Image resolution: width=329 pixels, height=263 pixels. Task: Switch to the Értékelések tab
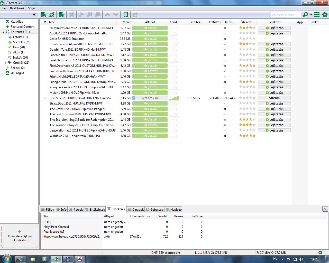tap(95, 209)
